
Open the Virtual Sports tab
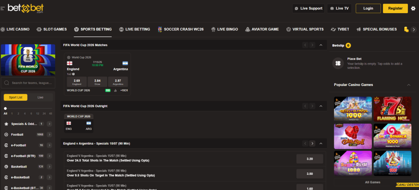(305, 29)
